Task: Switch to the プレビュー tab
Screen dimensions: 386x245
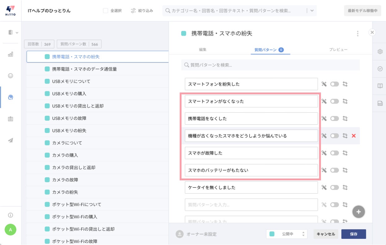Action: [338, 49]
